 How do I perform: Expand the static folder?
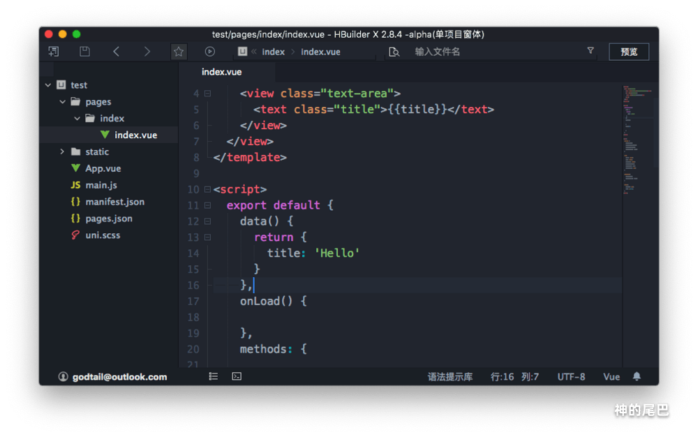(x=63, y=151)
